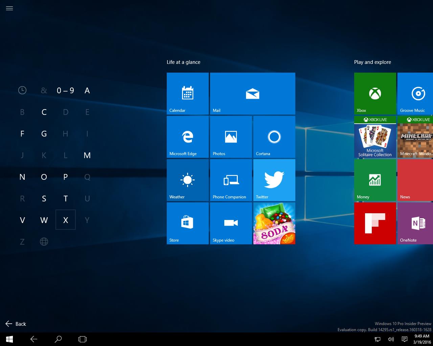
Task: Click the 'Life at a glance' group header
Action: pyautogui.click(x=183, y=62)
